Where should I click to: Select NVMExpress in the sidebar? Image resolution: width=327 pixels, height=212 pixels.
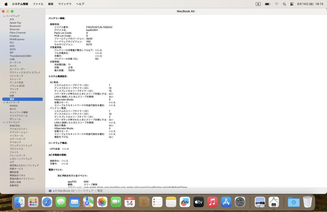click(x=17, y=39)
